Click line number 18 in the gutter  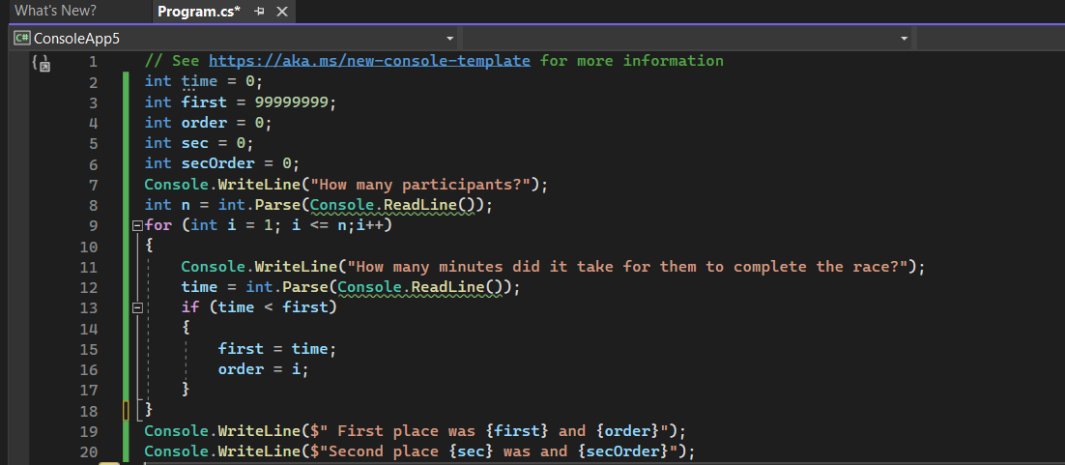coord(89,411)
